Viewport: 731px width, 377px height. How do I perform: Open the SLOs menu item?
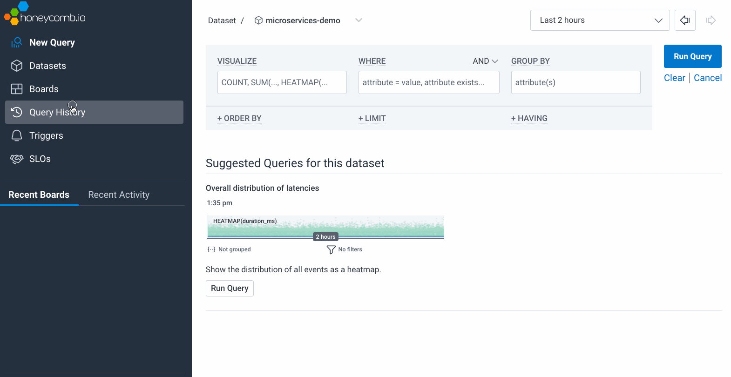coord(94,159)
